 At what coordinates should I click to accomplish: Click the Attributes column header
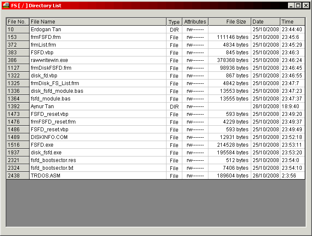[195, 22]
